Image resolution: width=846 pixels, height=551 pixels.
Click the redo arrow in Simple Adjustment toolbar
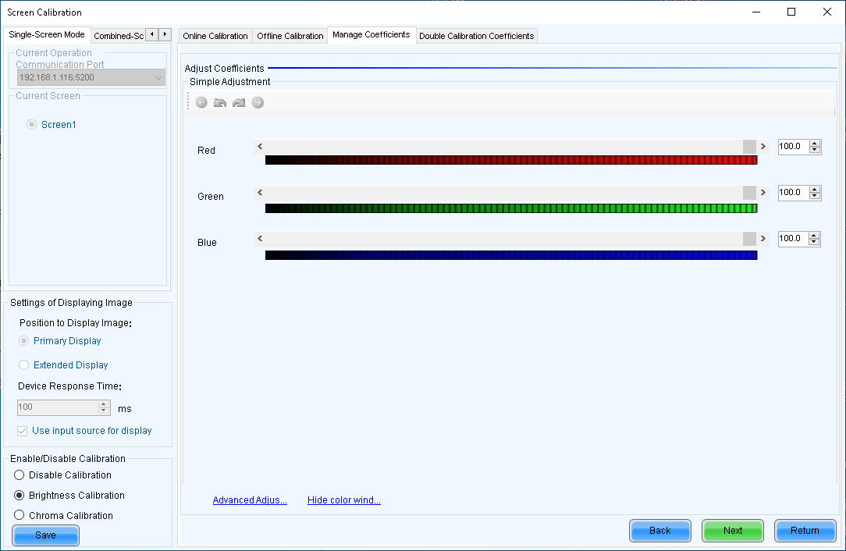click(x=239, y=102)
